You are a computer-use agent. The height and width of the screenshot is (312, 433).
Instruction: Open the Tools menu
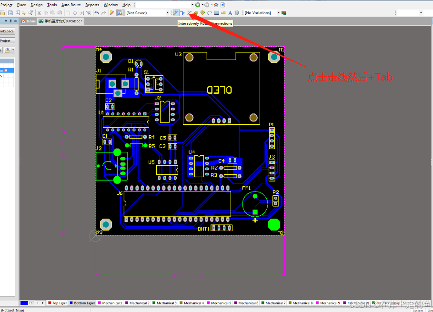coord(52,5)
